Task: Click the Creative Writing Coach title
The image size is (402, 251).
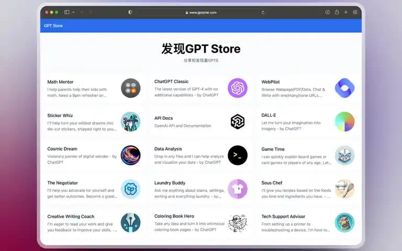Action: [71, 216]
